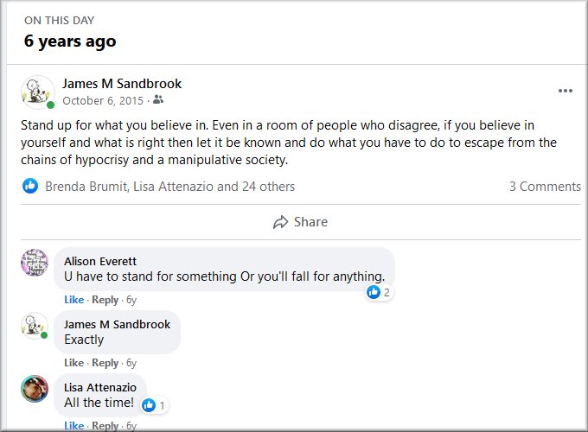Open Alison Everett's name in comments
This screenshot has height=432, width=588.
click(x=100, y=261)
